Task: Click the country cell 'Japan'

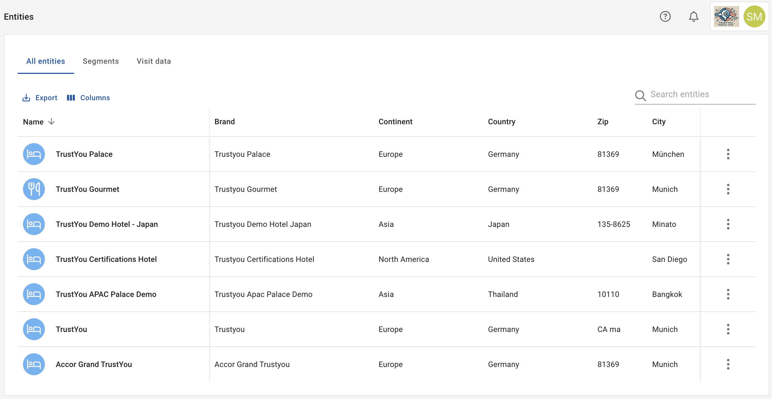Action: (x=498, y=224)
